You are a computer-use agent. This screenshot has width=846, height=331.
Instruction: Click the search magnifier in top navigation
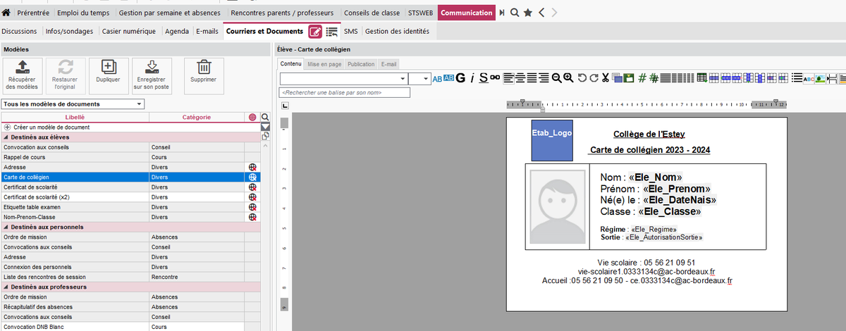pyautogui.click(x=515, y=13)
